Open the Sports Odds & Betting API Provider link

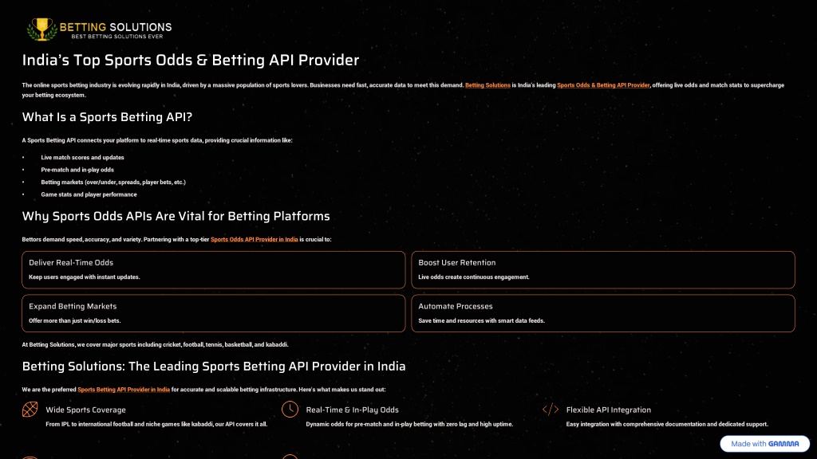603,85
